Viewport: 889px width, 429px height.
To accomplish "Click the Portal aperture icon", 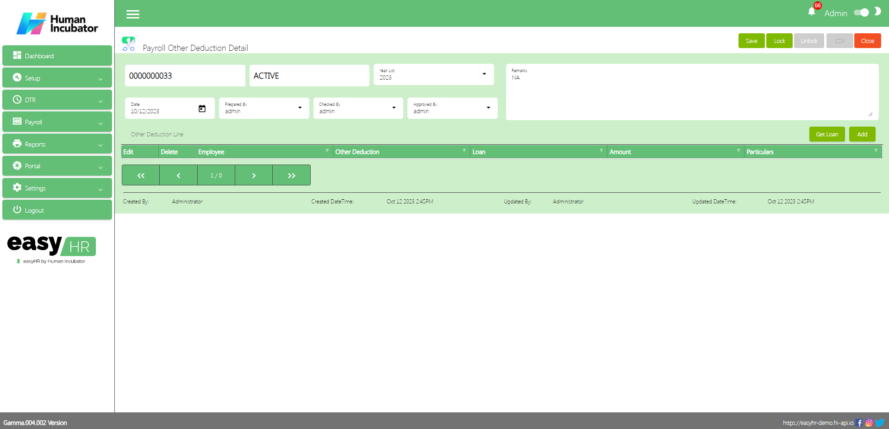I will click(x=17, y=165).
